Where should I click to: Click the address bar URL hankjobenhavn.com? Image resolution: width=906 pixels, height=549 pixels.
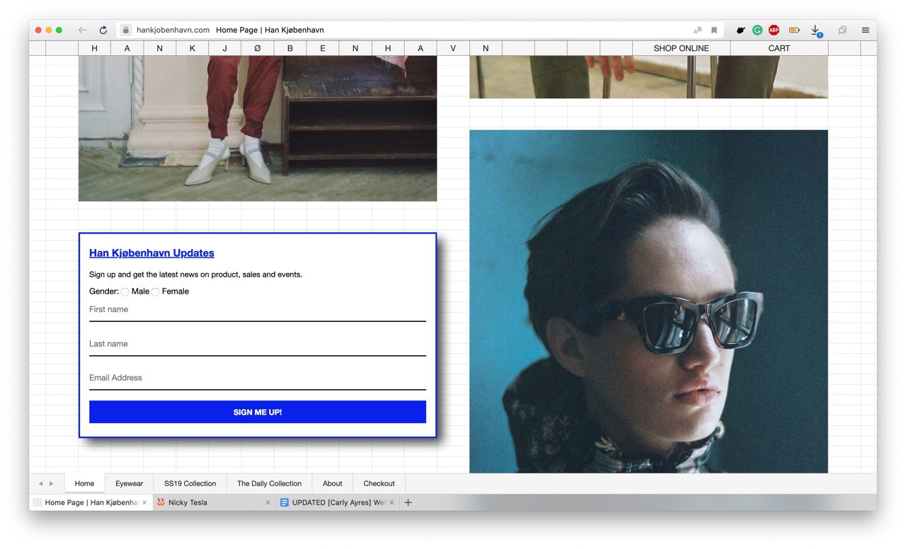(x=173, y=30)
